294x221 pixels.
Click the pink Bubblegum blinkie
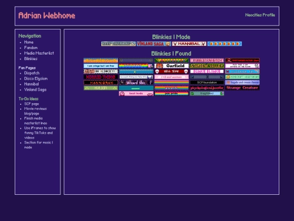(207, 61)
